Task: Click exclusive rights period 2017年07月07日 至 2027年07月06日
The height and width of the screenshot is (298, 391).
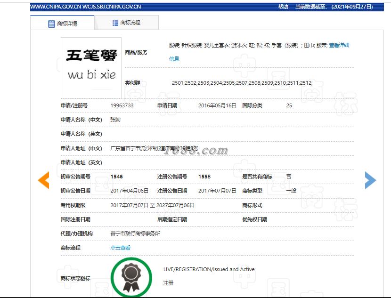Action: pyautogui.click(x=152, y=205)
